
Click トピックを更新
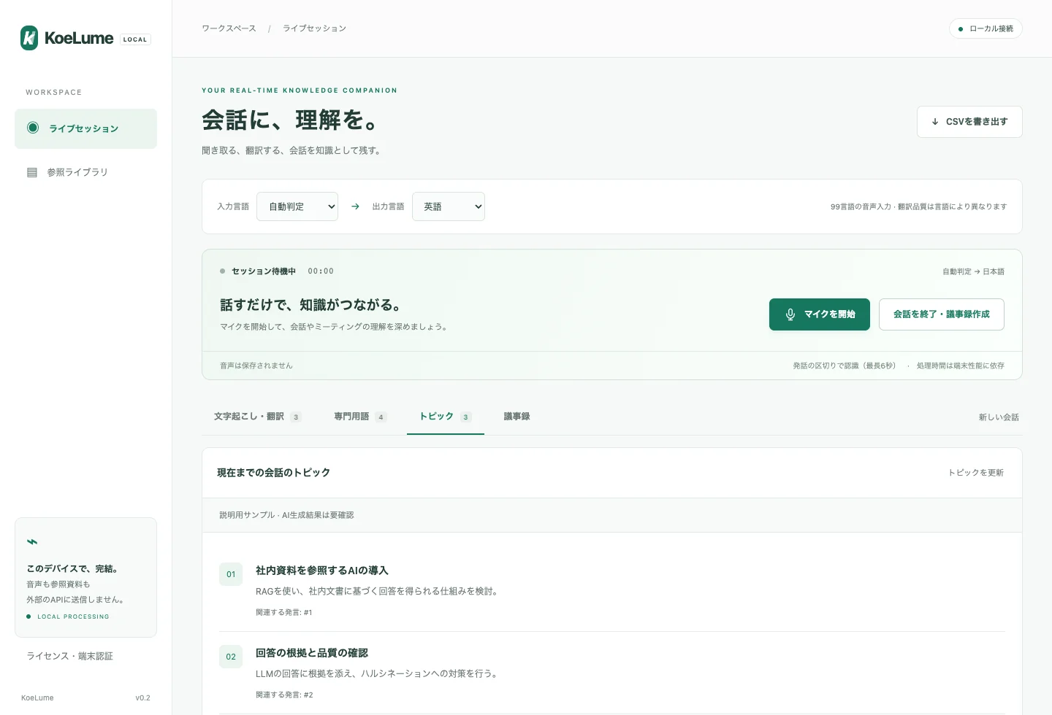pos(976,473)
